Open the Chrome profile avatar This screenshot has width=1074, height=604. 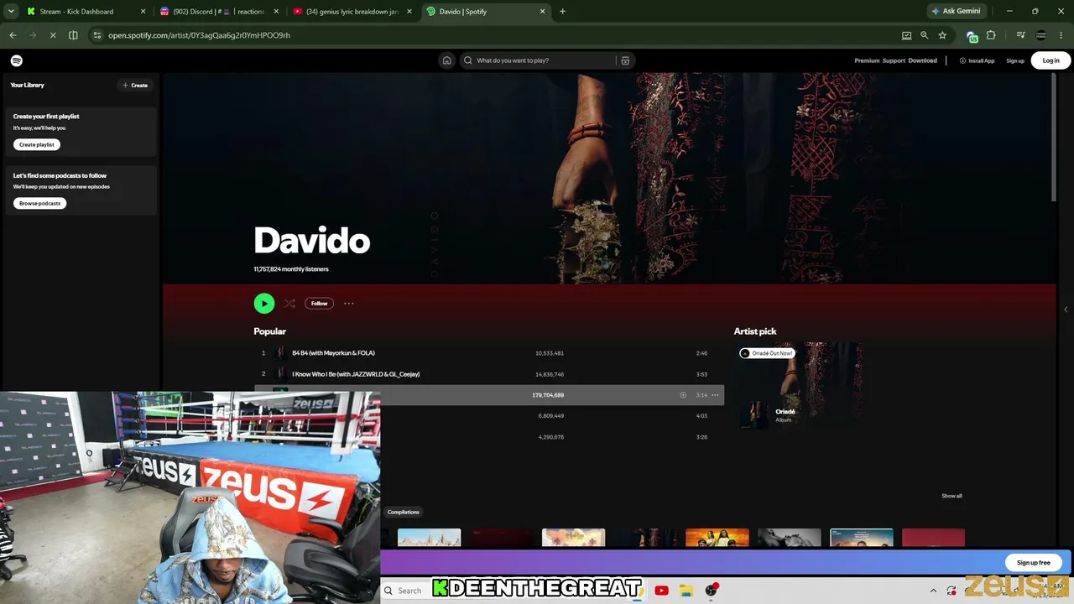click(x=1041, y=35)
